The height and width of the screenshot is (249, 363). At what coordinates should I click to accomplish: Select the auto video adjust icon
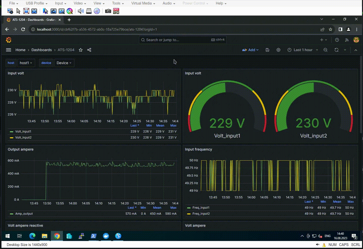pos(62,11)
